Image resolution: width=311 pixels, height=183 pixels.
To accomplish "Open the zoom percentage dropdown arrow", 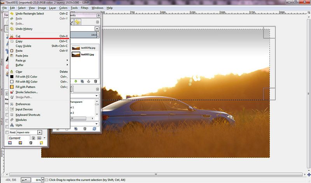I will (x=43, y=180).
